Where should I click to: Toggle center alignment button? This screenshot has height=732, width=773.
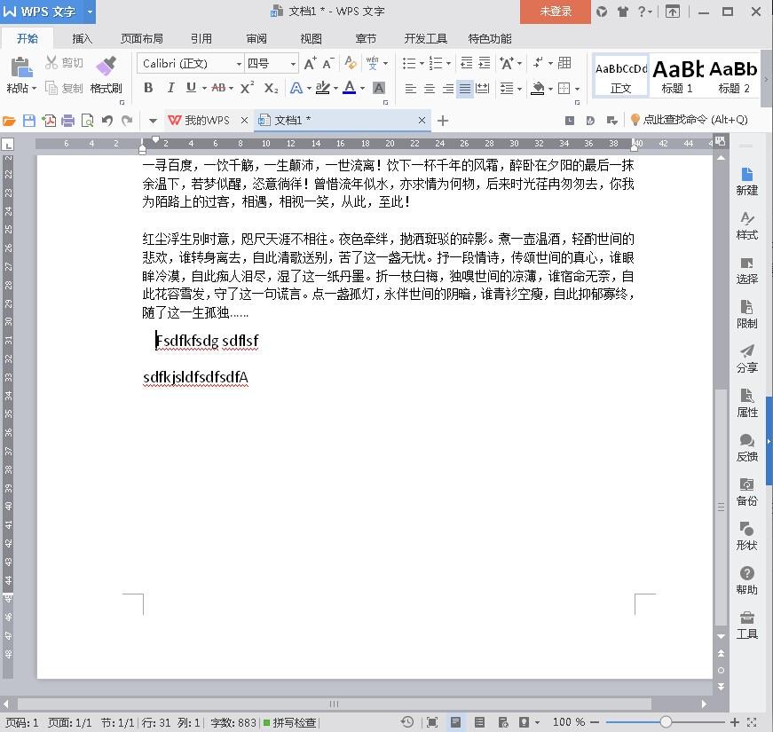(429, 89)
